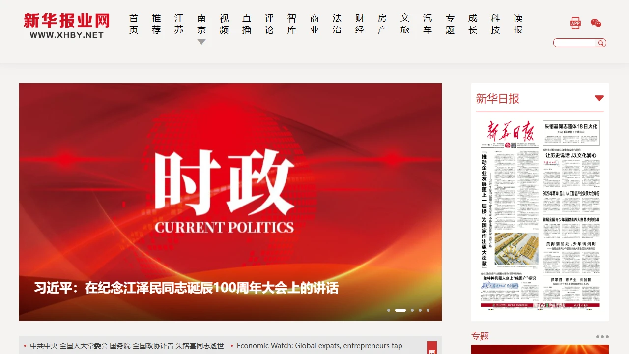Image resolution: width=629 pixels, height=354 pixels.
Task: Select the first carousel indicator dot
Action: coord(389,310)
